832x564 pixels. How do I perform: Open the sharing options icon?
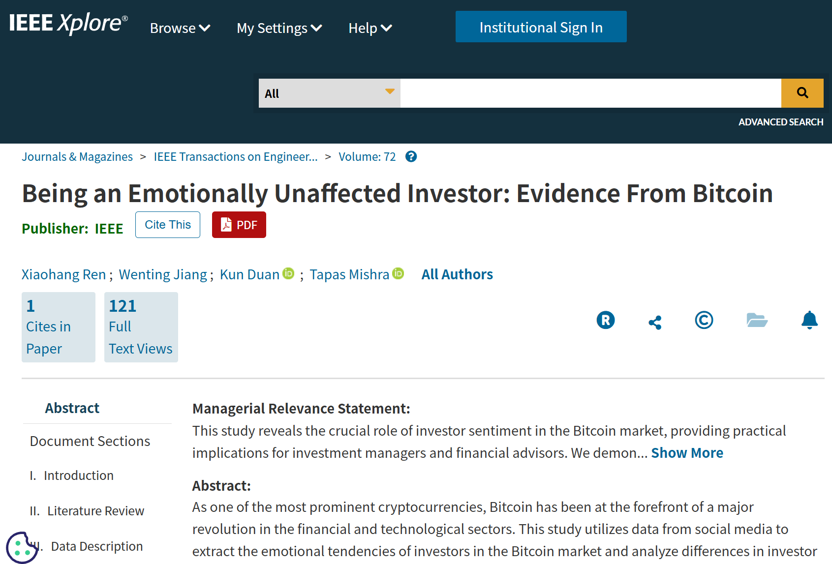coord(655,321)
